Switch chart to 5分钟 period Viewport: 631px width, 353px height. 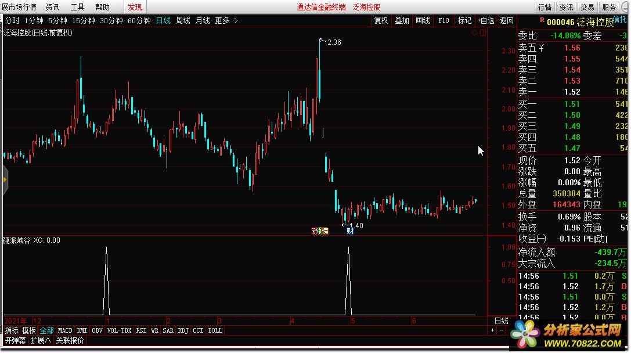pyautogui.click(x=57, y=20)
